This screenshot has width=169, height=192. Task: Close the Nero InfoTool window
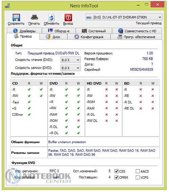(158, 4)
